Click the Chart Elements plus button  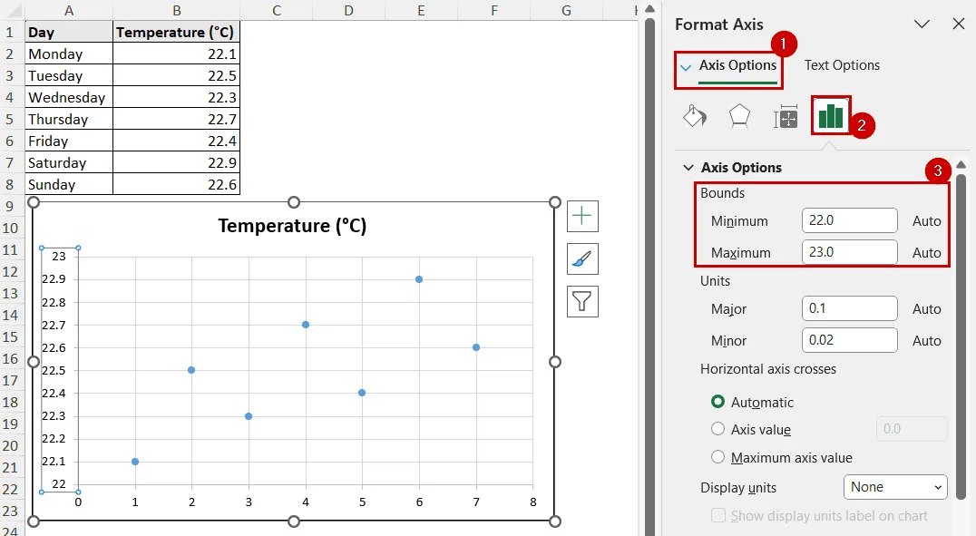pyautogui.click(x=582, y=217)
